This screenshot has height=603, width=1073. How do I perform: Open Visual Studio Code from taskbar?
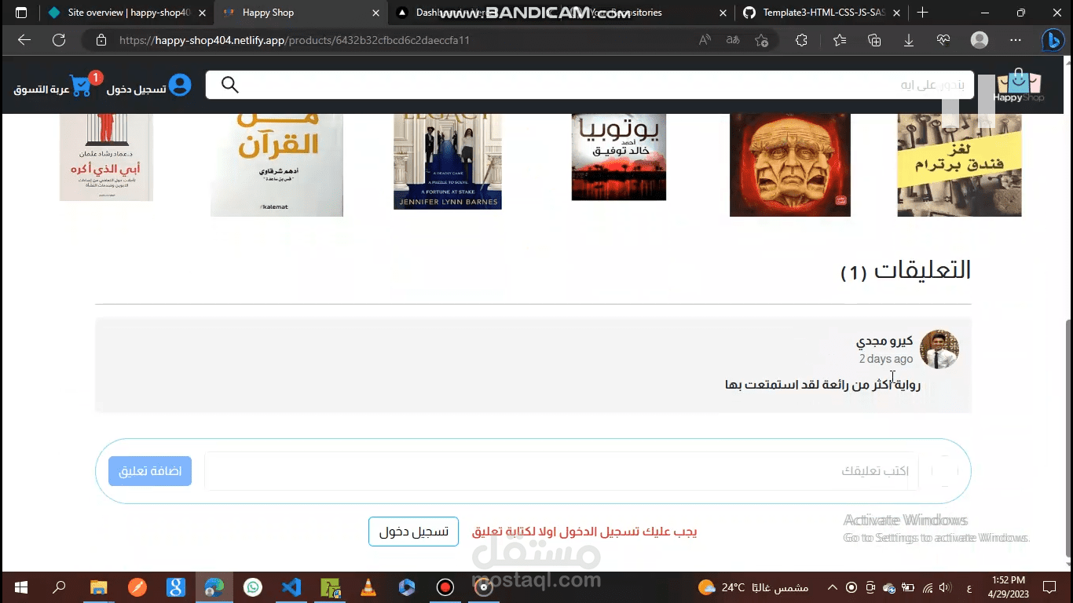291,587
